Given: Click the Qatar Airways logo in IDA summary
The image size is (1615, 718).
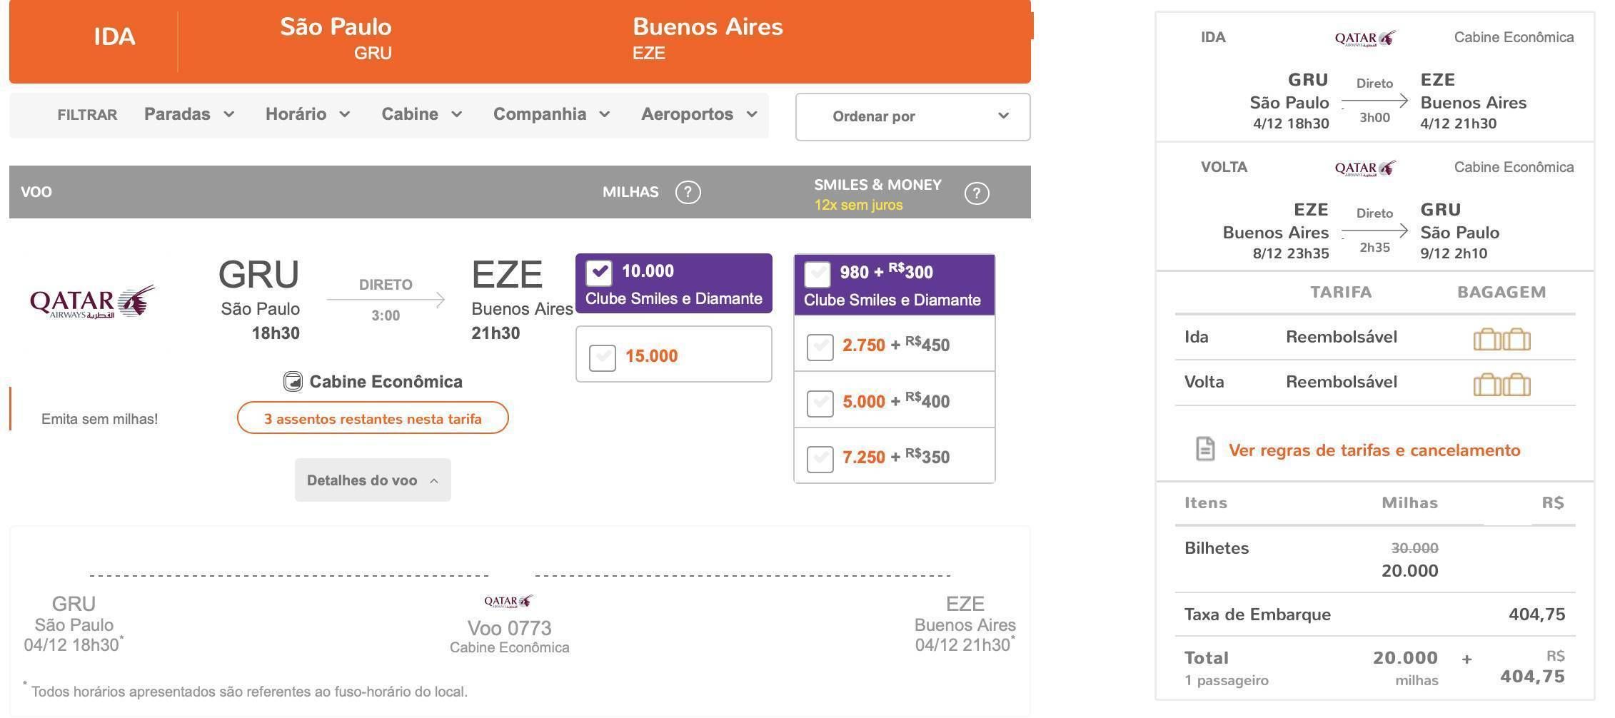Looking at the screenshot, I should (1365, 39).
